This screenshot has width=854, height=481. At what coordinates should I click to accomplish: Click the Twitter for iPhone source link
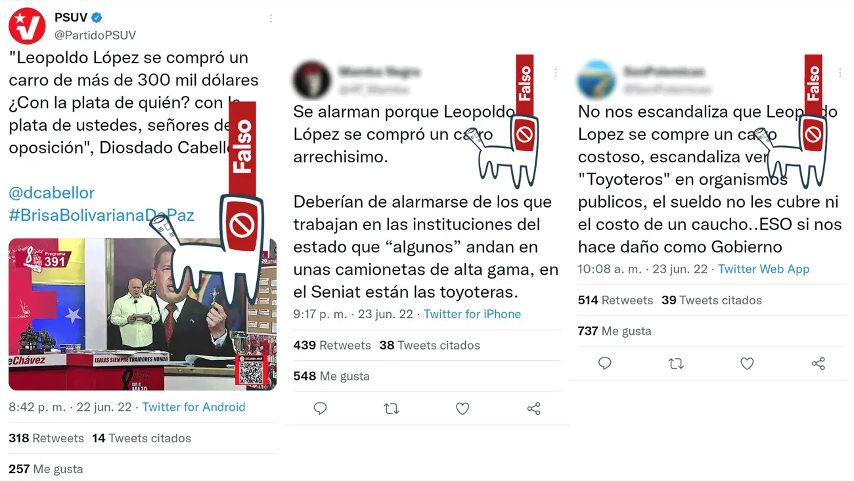(x=472, y=314)
